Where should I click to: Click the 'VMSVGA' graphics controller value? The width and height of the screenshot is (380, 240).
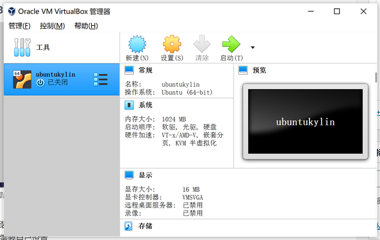click(x=193, y=198)
